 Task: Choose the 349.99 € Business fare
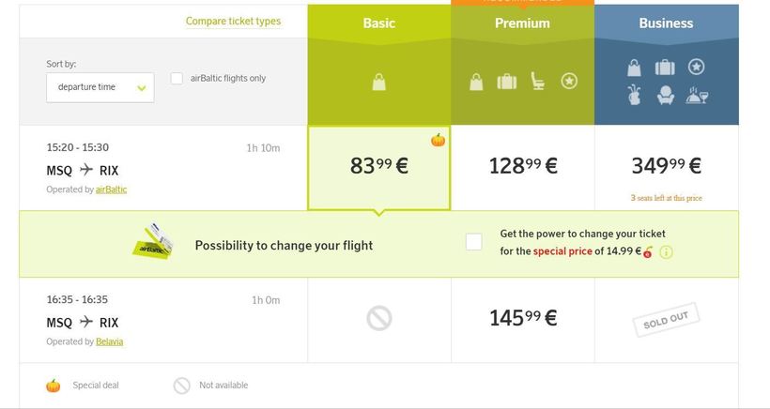pyautogui.click(x=666, y=166)
